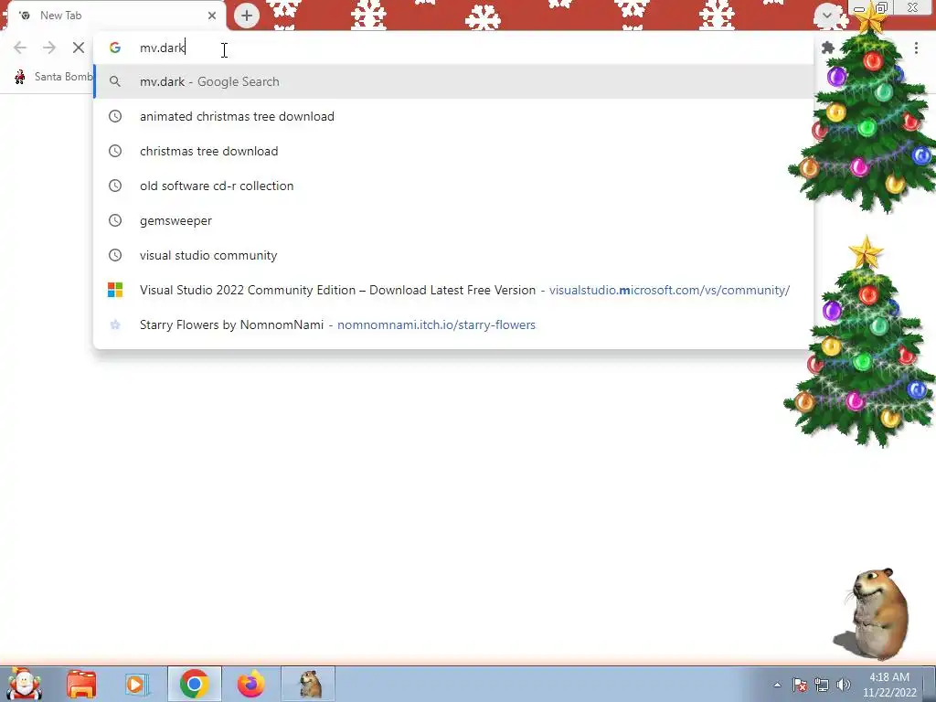Choose 'christmas tree download' suggestion
Viewport: 936px width, 702px height.
(453, 151)
